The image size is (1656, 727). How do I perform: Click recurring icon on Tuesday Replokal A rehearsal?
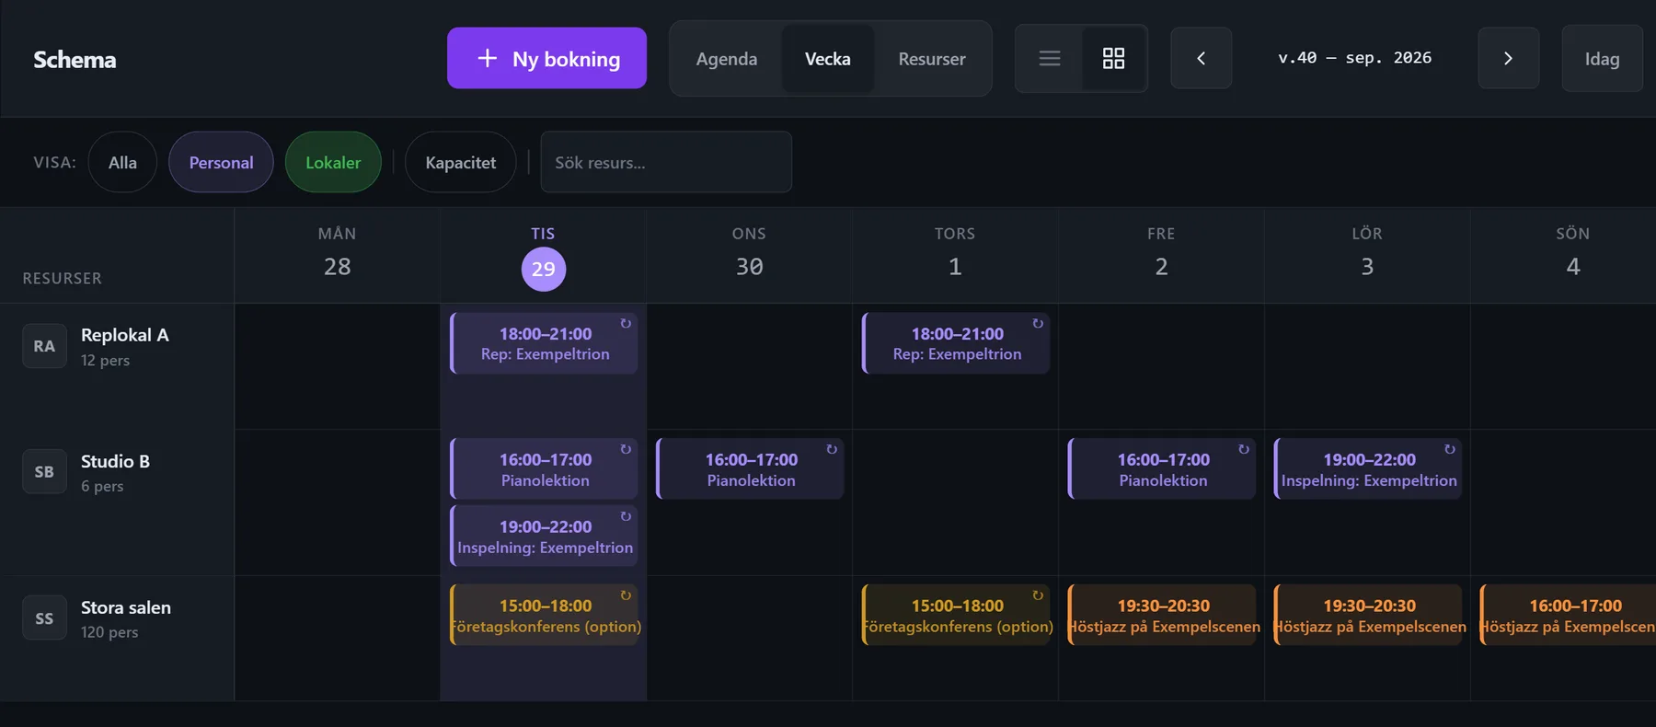tap(626, 324)
